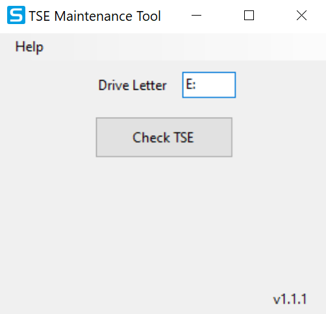Click the Drive Letter label

(132, 85)
